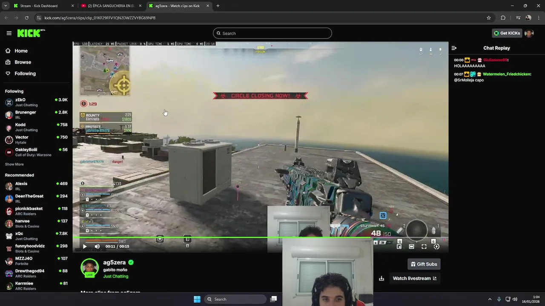
Task: Click xQc's avatar in Recommended
Action: coord(9,236)
